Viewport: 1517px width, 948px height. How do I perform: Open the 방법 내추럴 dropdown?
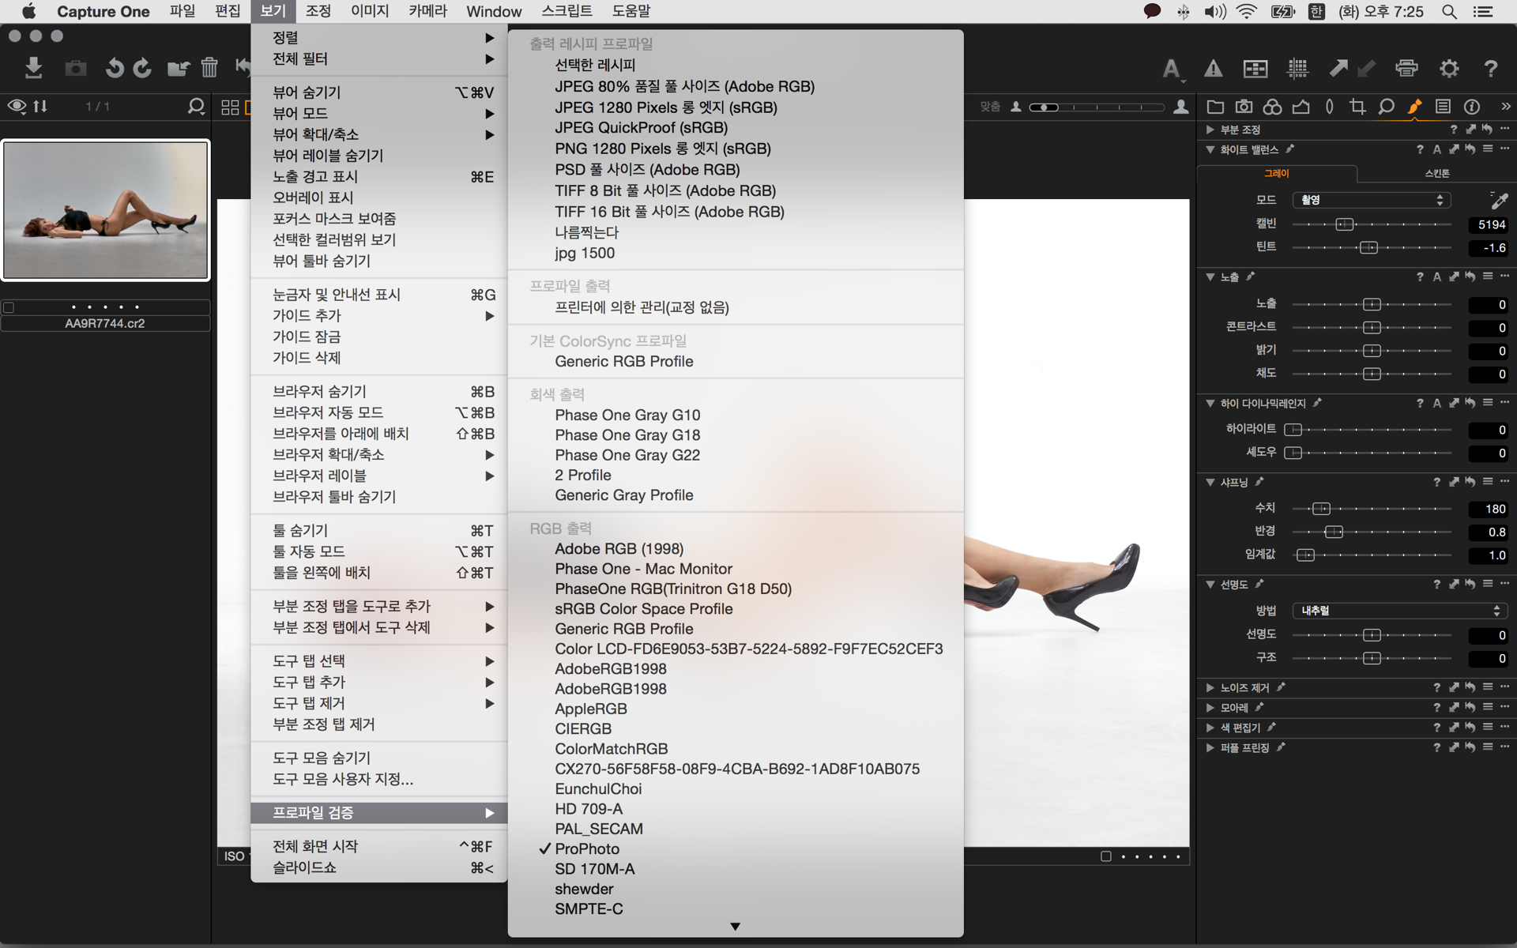click(x=1399, y=611)
